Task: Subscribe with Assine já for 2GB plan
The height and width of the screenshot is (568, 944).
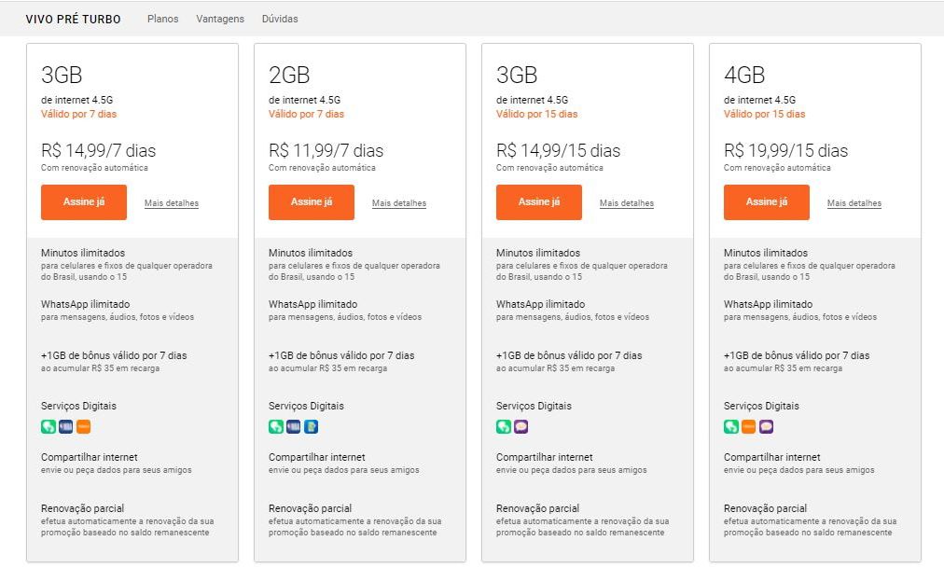Action: 312,202
